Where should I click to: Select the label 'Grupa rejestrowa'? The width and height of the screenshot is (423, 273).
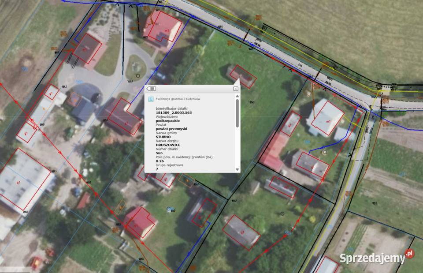coord(169,165)
